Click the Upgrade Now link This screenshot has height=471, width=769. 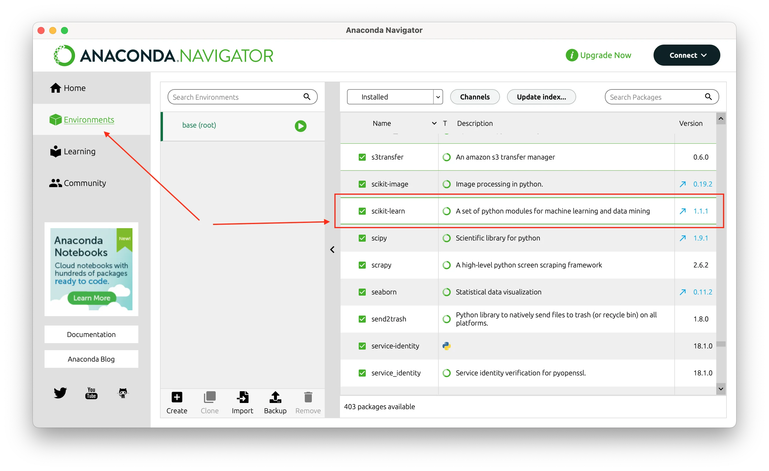tap(598, 55)
